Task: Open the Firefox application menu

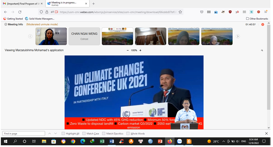Action: tap(266, 12)
